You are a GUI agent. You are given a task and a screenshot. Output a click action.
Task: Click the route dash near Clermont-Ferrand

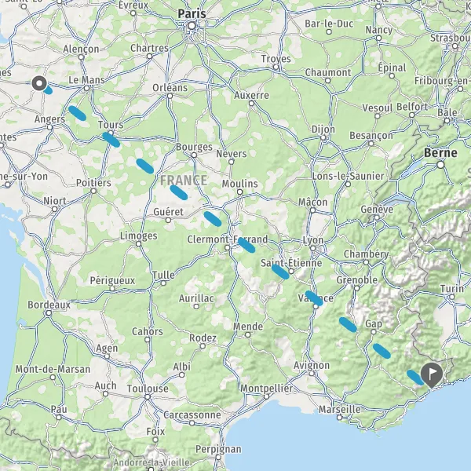click(246, 245)
